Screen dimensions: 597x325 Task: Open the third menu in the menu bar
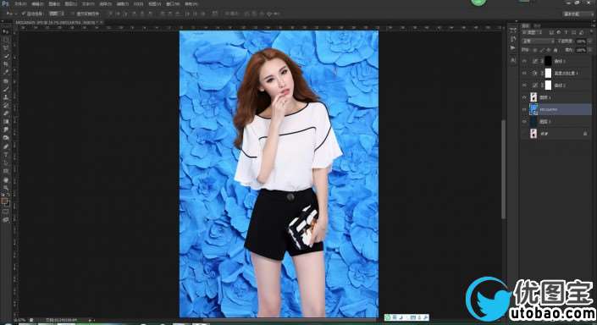(x=54, y=3)
